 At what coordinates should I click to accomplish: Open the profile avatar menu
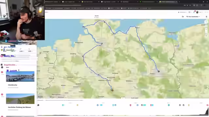[197, 12]
